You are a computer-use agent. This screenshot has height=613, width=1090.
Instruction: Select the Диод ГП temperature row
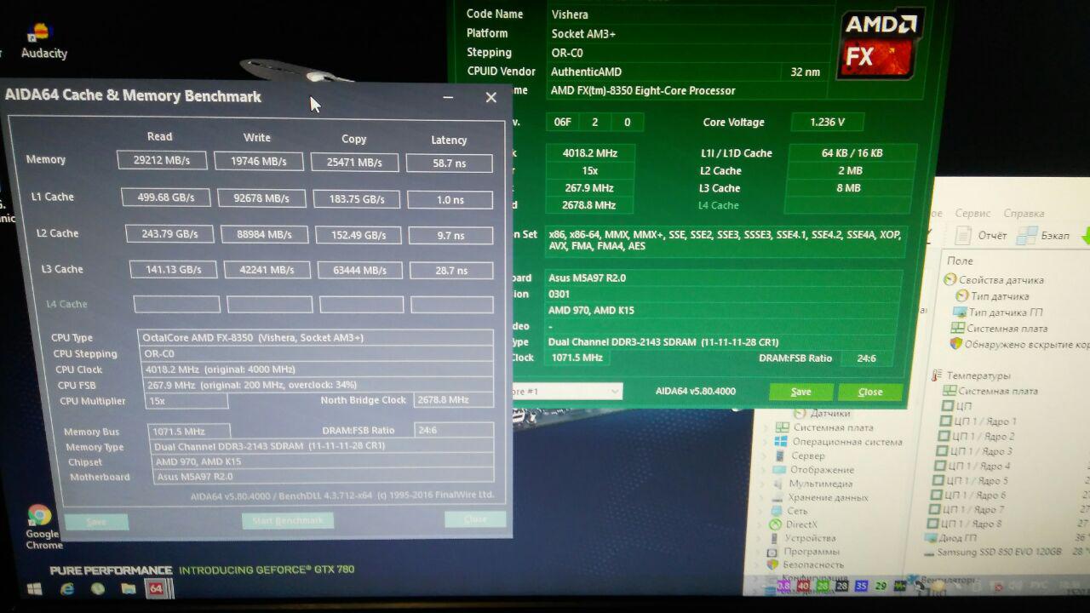(950, 538)
